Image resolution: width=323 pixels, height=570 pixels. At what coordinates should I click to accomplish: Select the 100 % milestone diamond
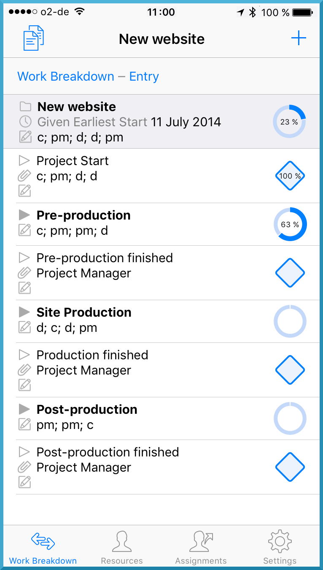click(x=290, y=176)
